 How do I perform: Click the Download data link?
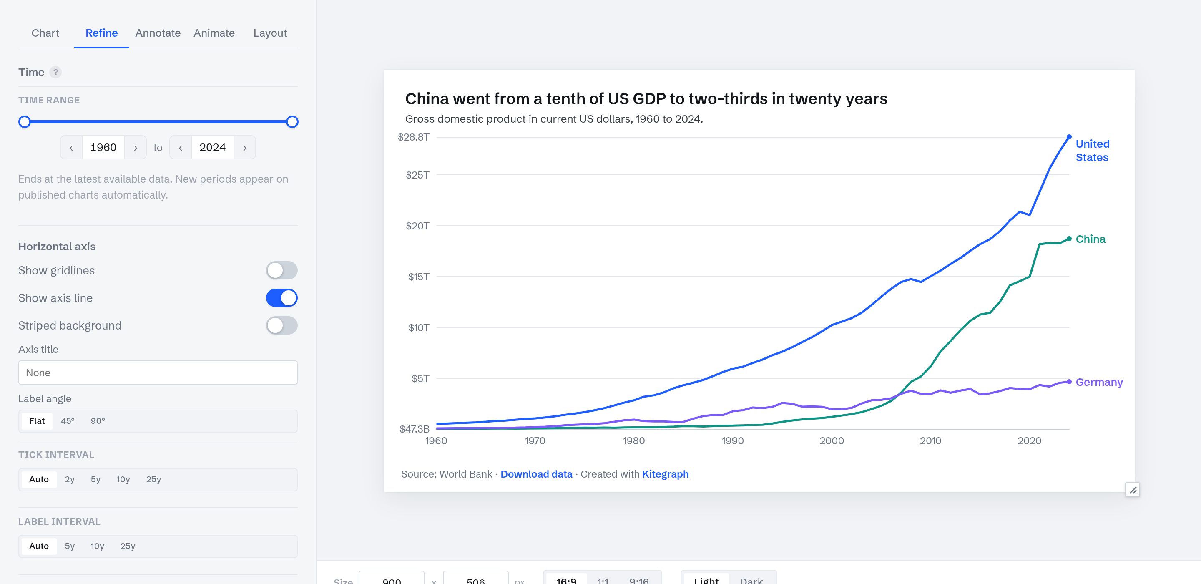(x=536, y=474)
